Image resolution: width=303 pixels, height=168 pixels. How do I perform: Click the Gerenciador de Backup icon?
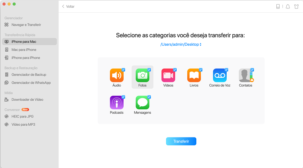7,75
